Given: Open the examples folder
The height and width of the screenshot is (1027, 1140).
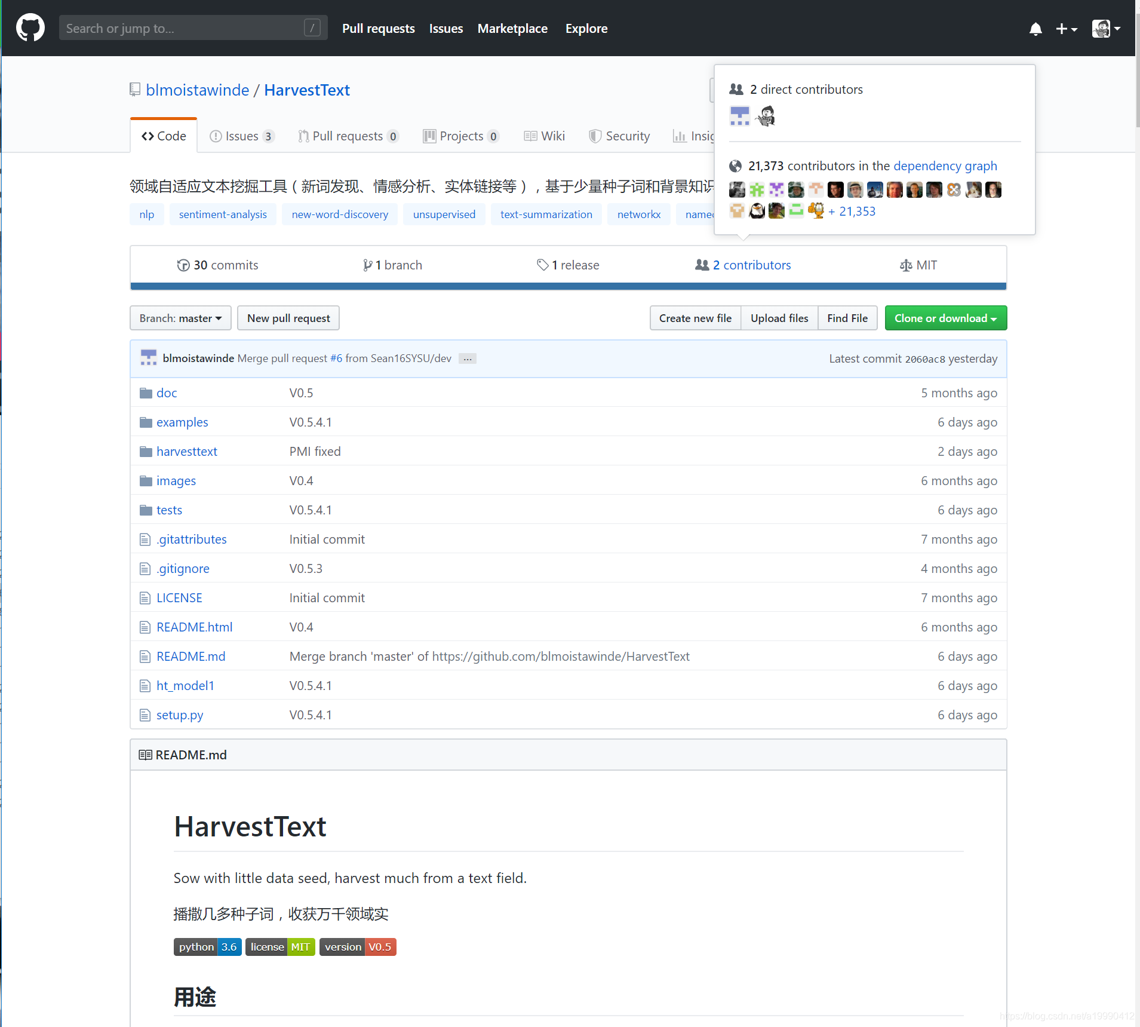Looking at the screenshot, I should pyautogui.click(x=182, y=422).
